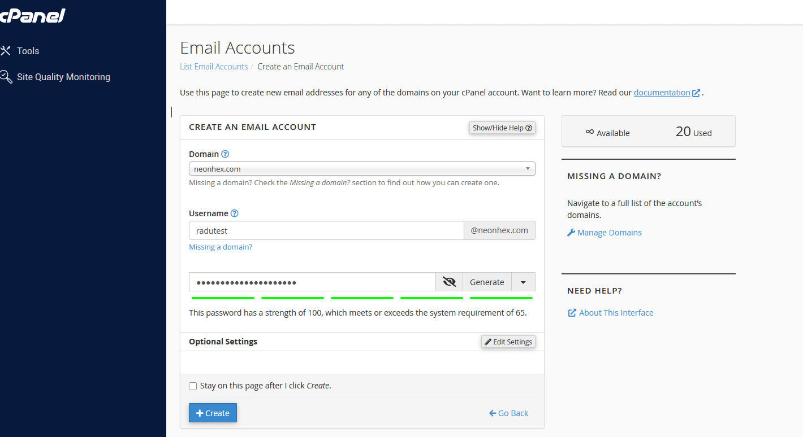Click the 'NEED HELP?' sidebar heading
Viewport: 803px width, 437px height.
[x=594, y=291]
